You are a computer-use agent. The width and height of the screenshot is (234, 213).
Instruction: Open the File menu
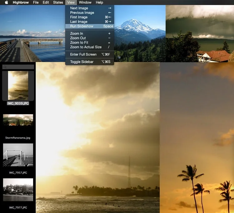pyautogui.click(x=36, y=3)
